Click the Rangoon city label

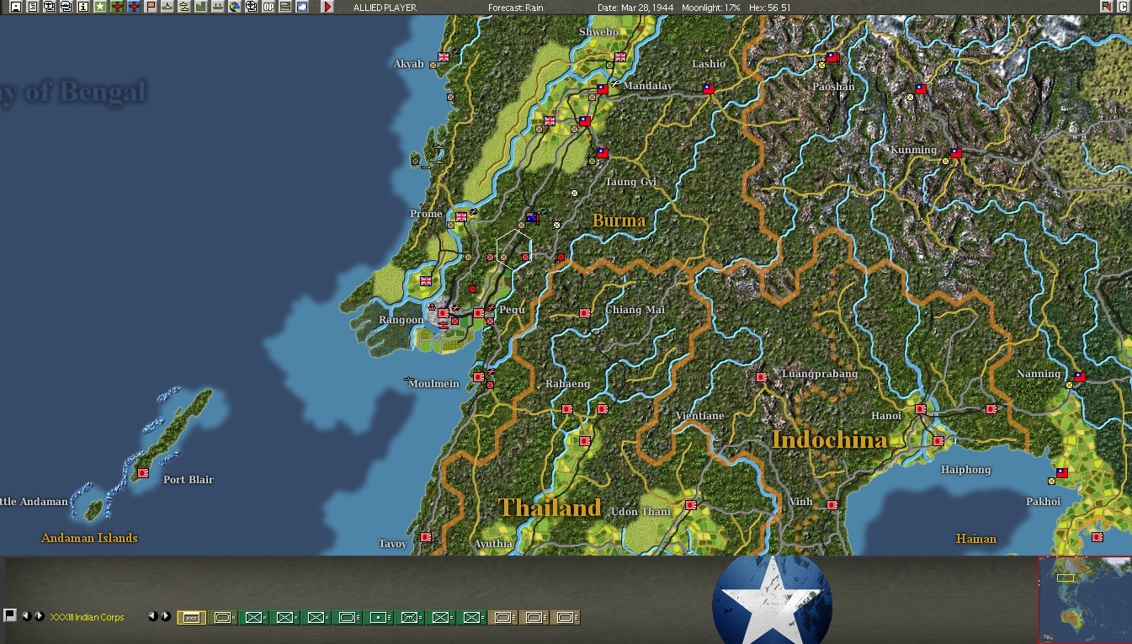tap(401, 320)
